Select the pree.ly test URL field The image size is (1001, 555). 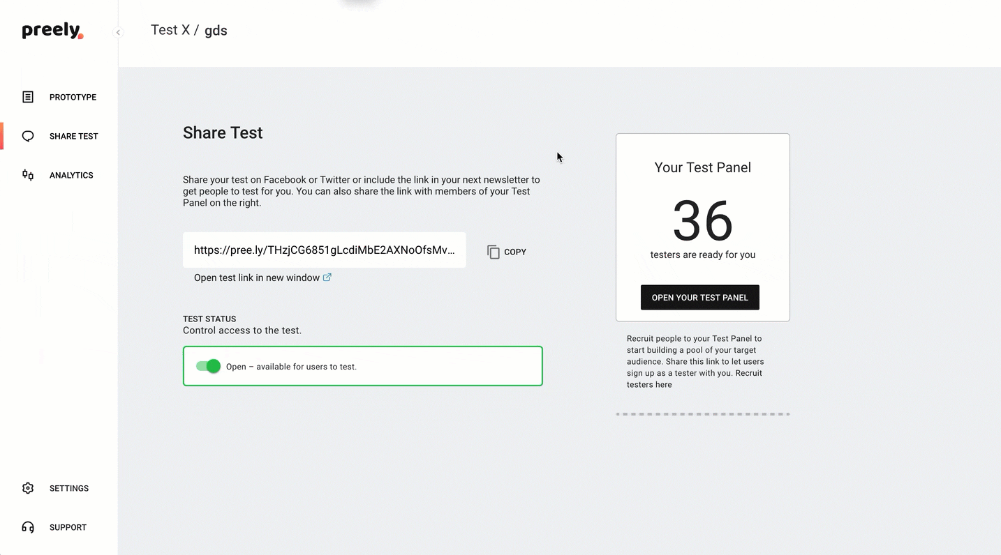point(325,250)
